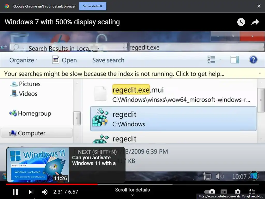Viewport: 265px width, 199px height.
Task: Minimize the Explorer window in the video
Action: 218,37
